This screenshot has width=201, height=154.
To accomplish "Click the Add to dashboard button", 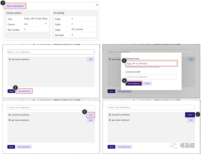I will click(x=15, y=6).
